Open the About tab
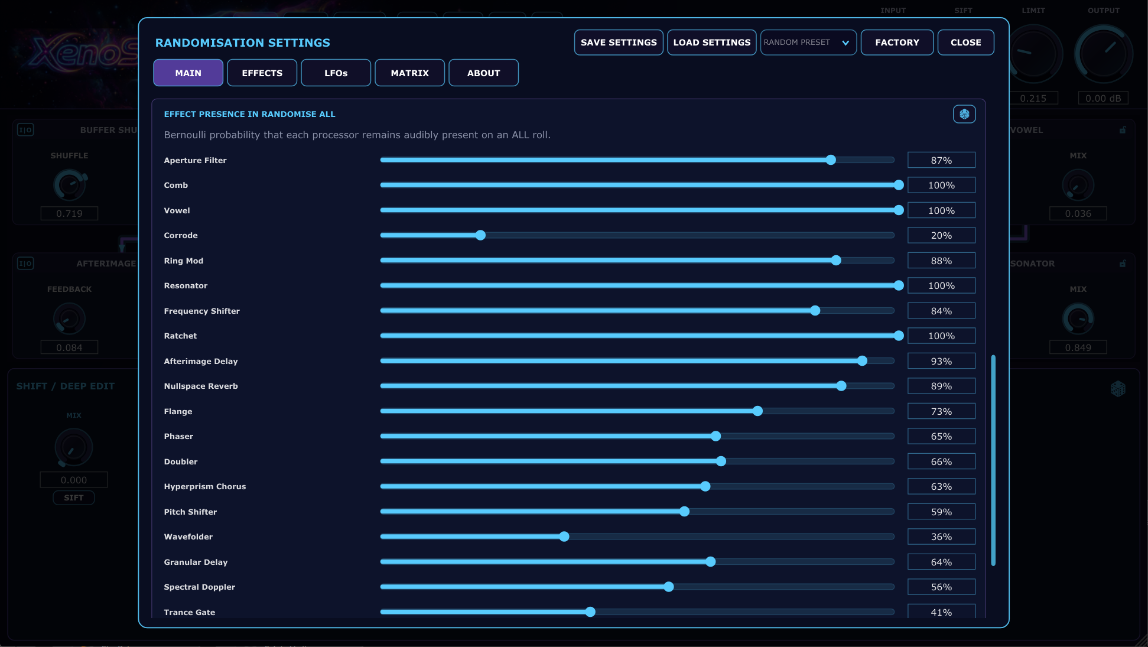 [483, 73]
